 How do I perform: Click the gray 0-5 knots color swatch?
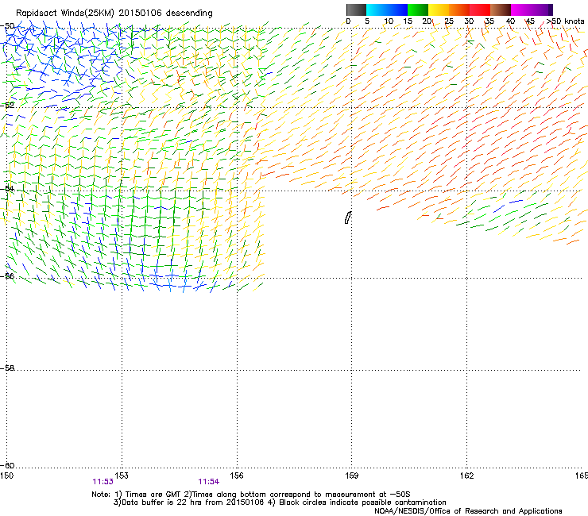tap(356, 10)
